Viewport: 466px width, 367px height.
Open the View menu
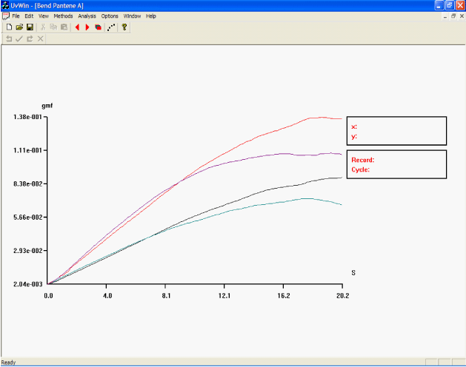point(44,16)
